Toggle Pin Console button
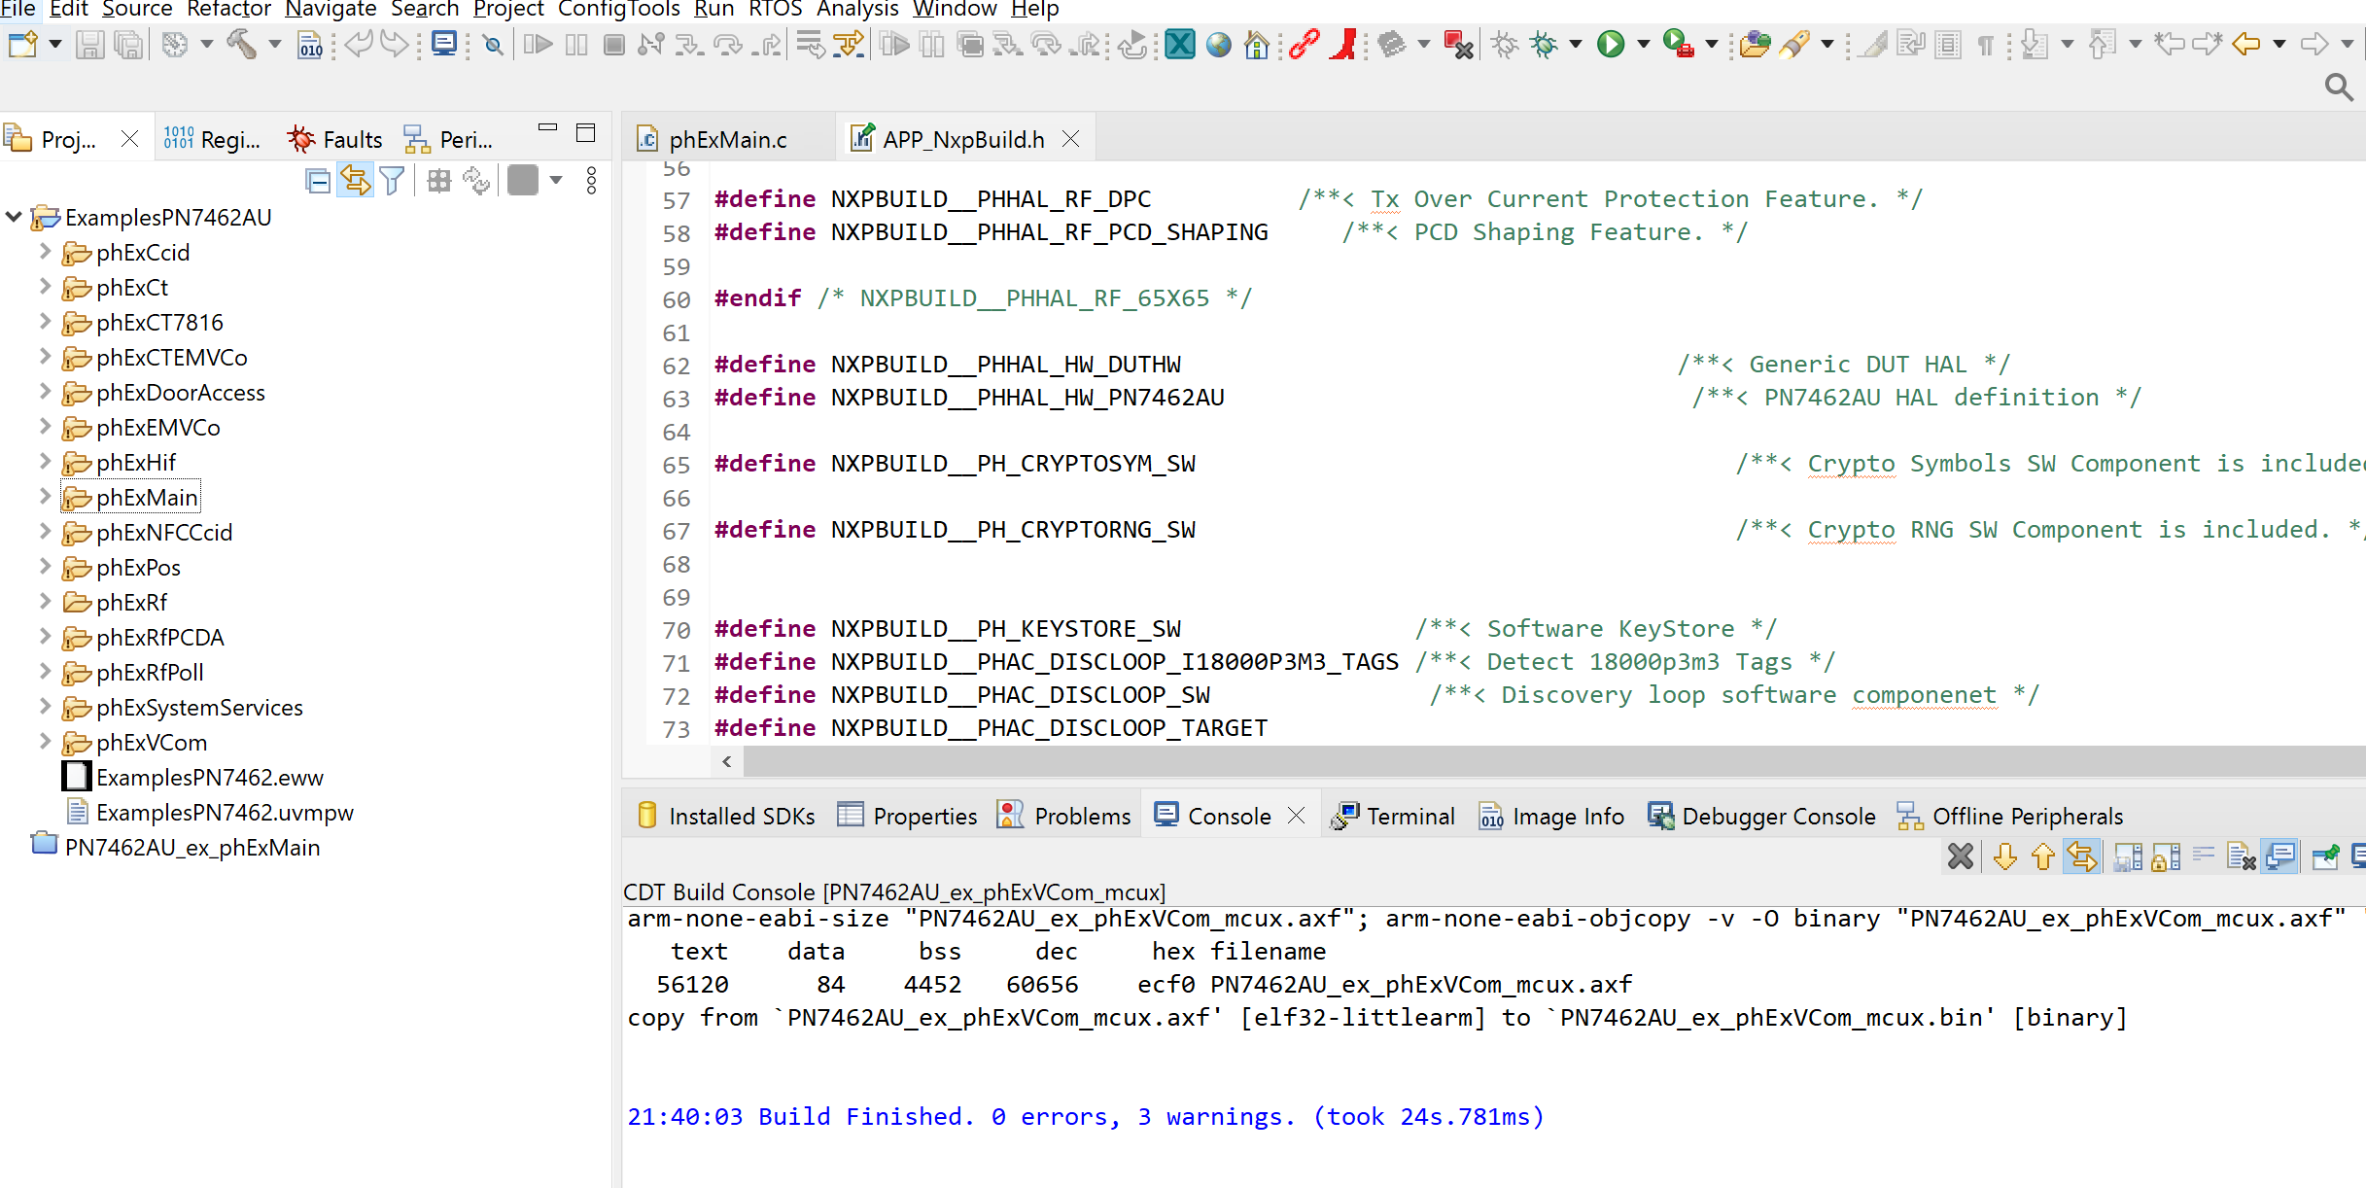 (2325, 856)
